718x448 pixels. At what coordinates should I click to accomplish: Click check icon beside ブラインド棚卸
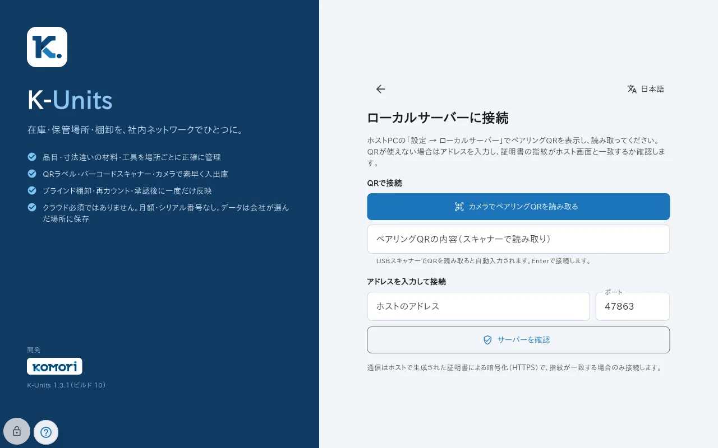pos(32,190)
